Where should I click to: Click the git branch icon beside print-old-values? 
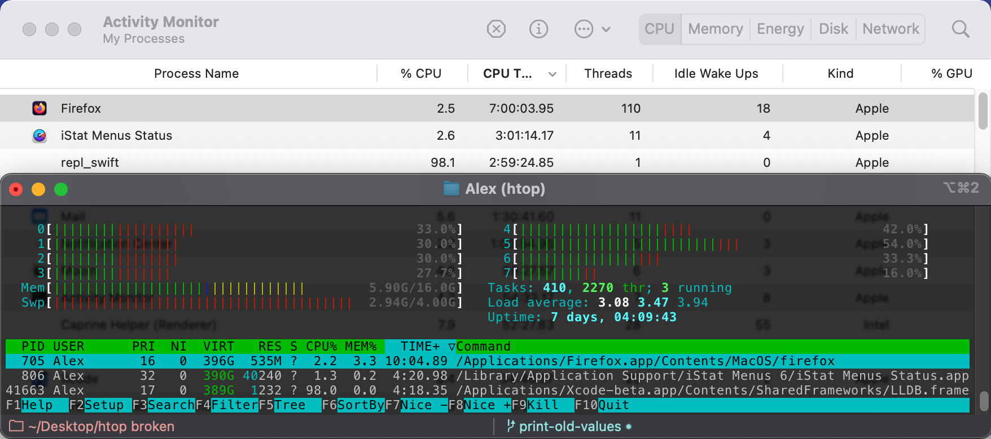(510, 426)
